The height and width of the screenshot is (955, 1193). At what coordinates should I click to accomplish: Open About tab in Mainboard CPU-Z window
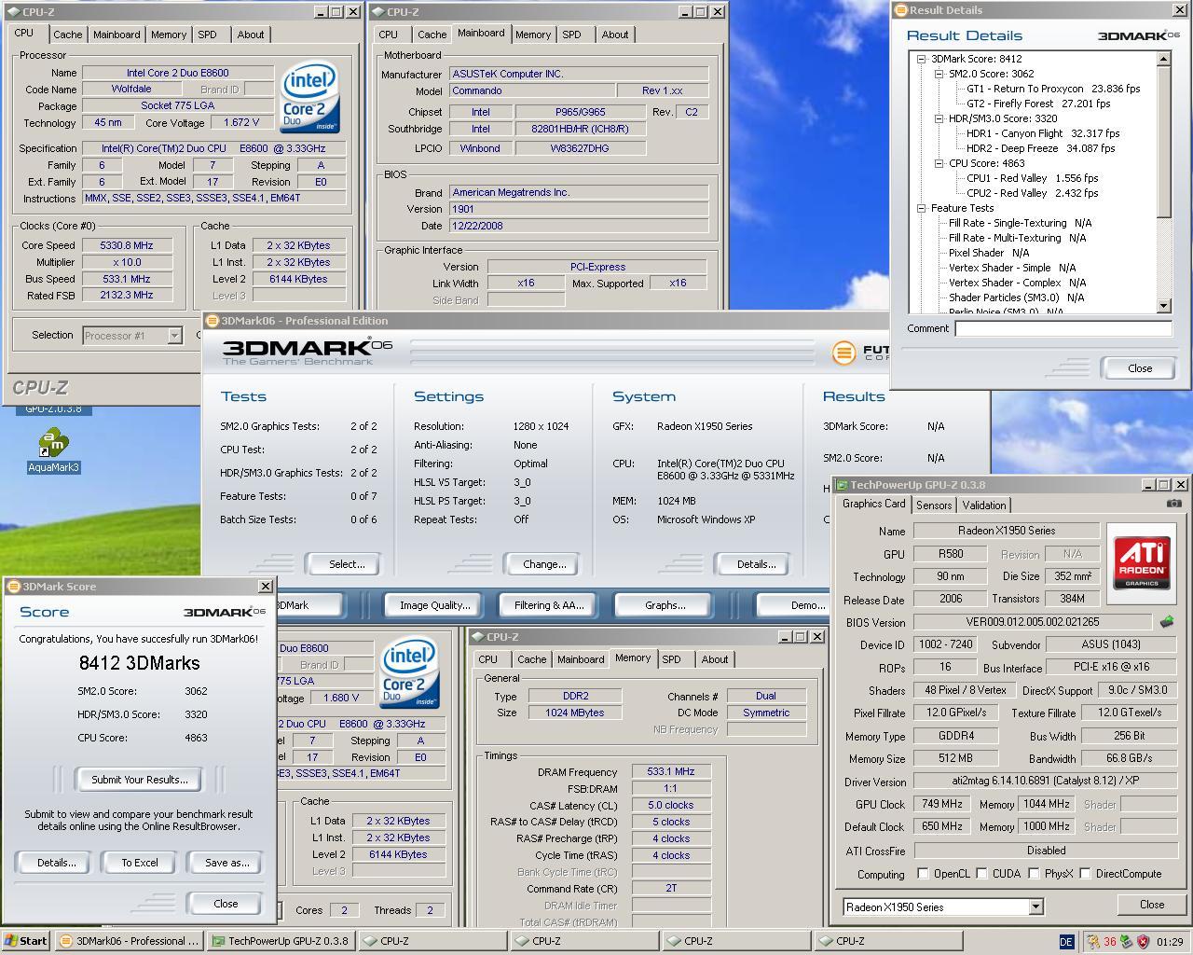615,35
